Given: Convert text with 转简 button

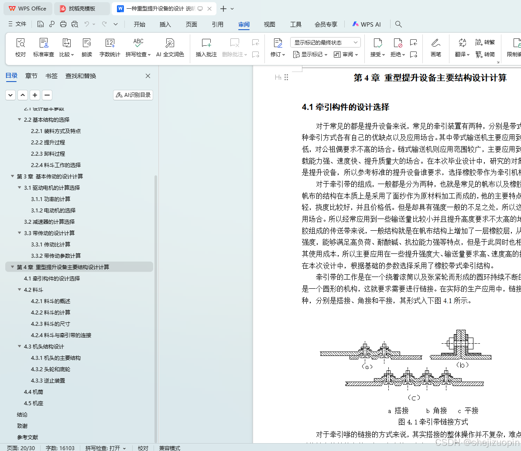Looking at the screenshot, I should pyautogui.click(x=485, y=54).
